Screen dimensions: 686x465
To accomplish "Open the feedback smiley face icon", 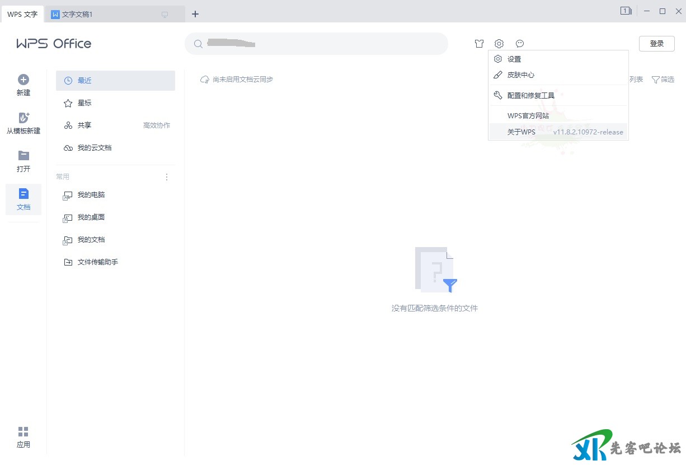I will pyautogui.click(x=520, y=44).
